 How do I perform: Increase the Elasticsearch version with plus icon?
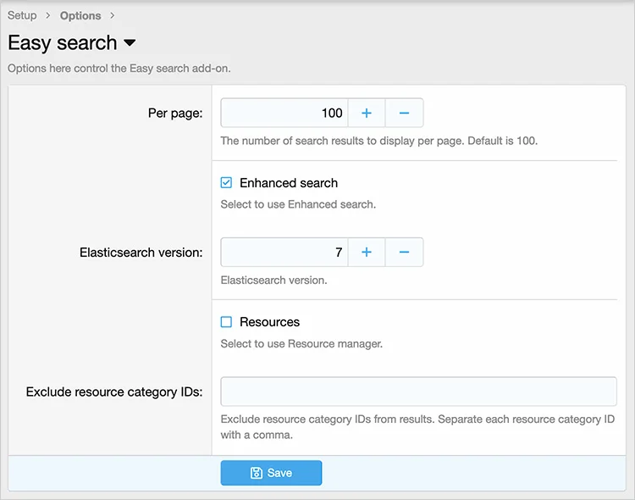pyautogui.click(x=367, y=252)
